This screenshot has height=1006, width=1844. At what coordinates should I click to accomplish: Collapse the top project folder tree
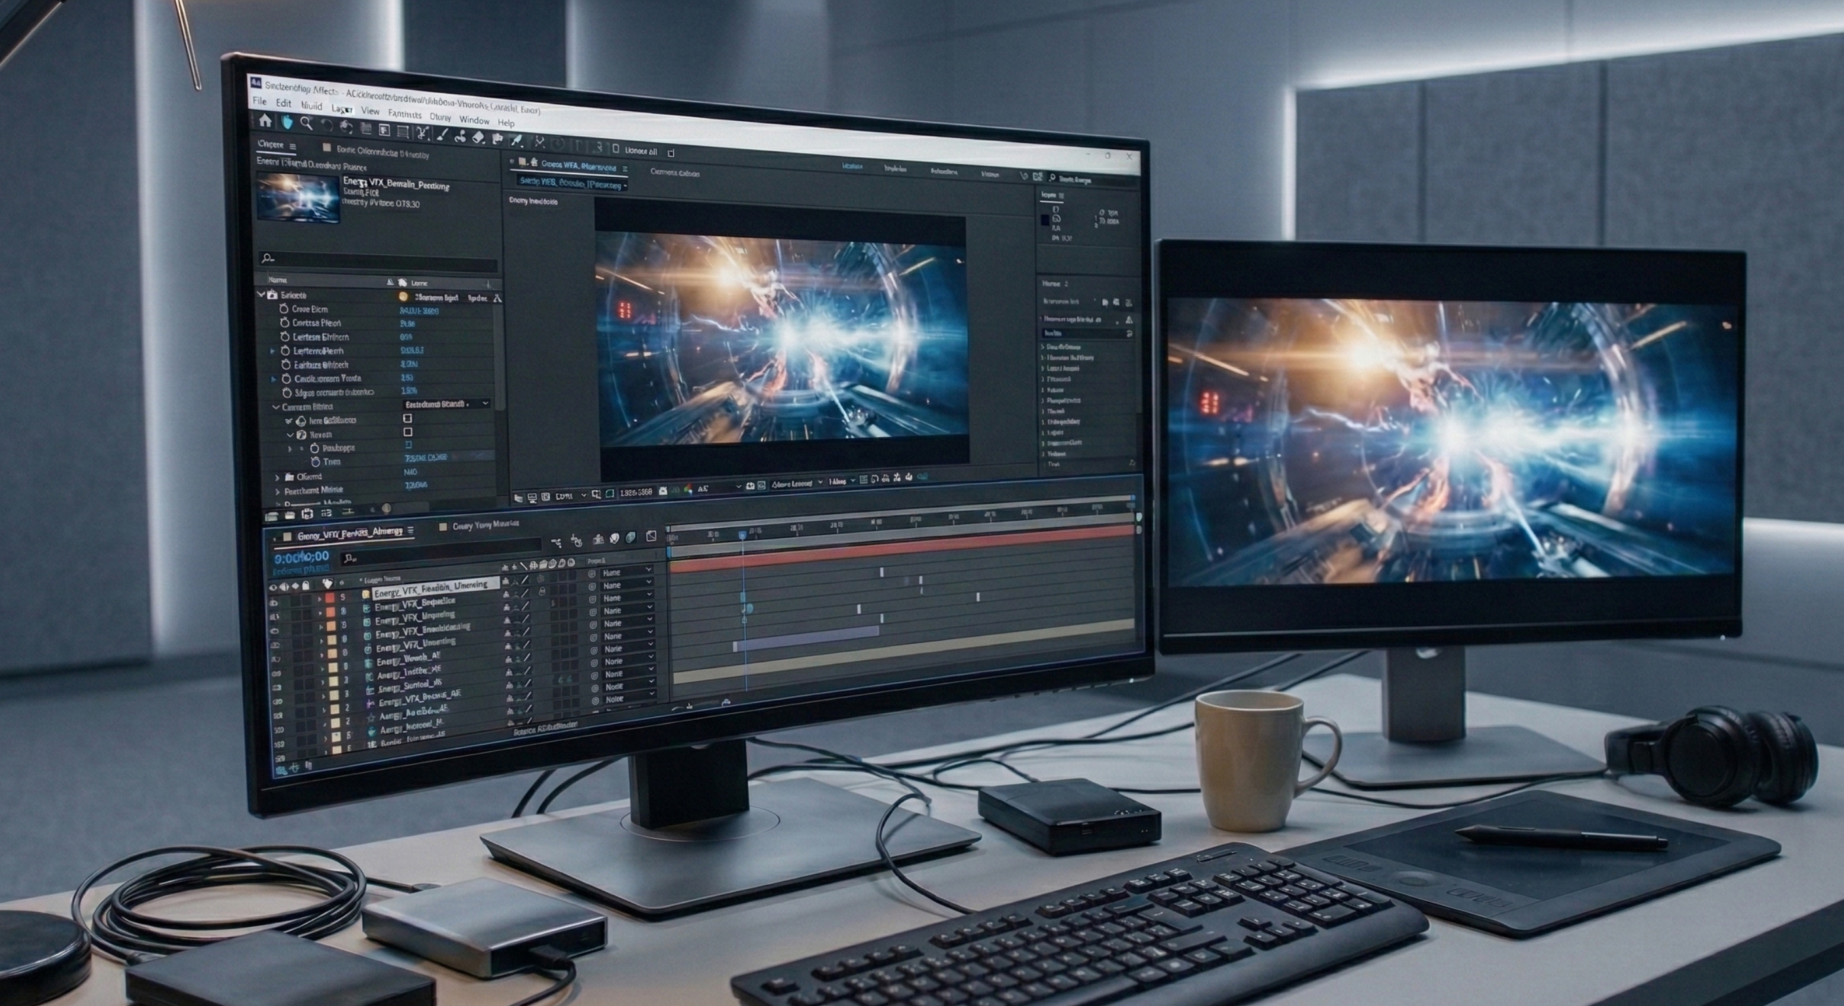click(x=261, y=294)
